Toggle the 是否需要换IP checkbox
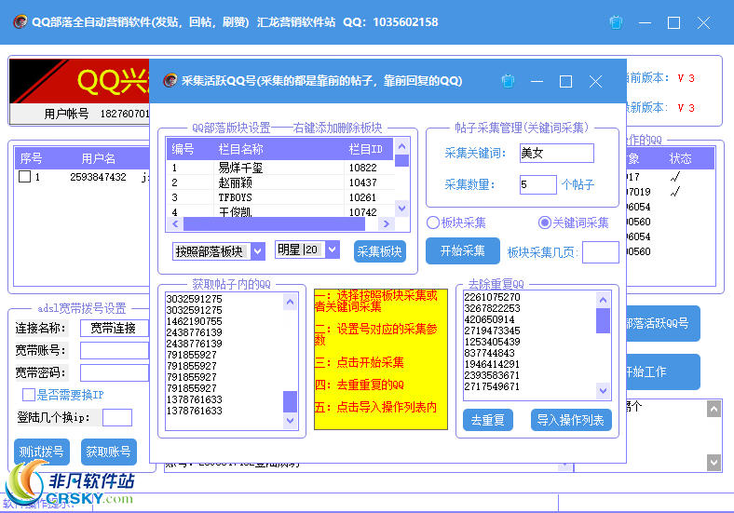 (29, 395)
